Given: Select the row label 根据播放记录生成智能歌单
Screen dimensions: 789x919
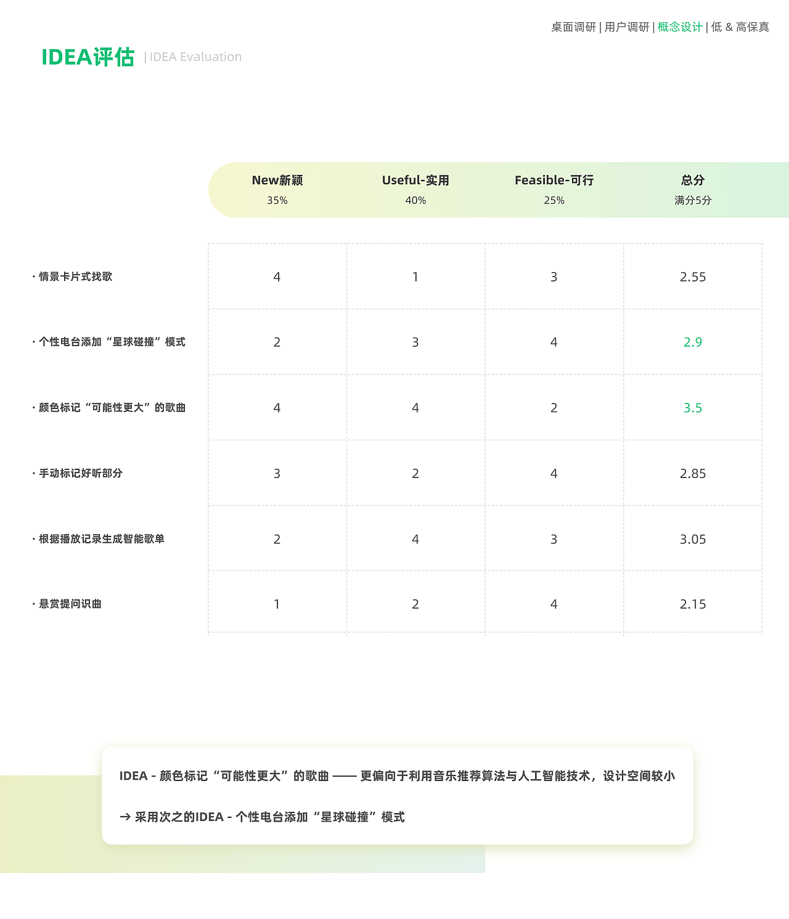Looking at the screenshot, I should click(102, 539).
